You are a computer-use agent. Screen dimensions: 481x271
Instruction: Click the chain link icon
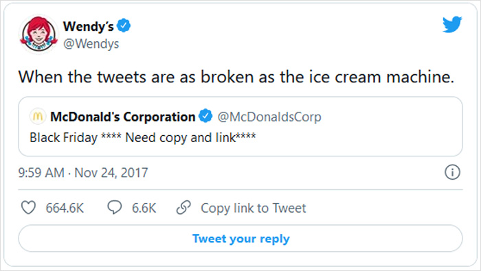point(183,208)
